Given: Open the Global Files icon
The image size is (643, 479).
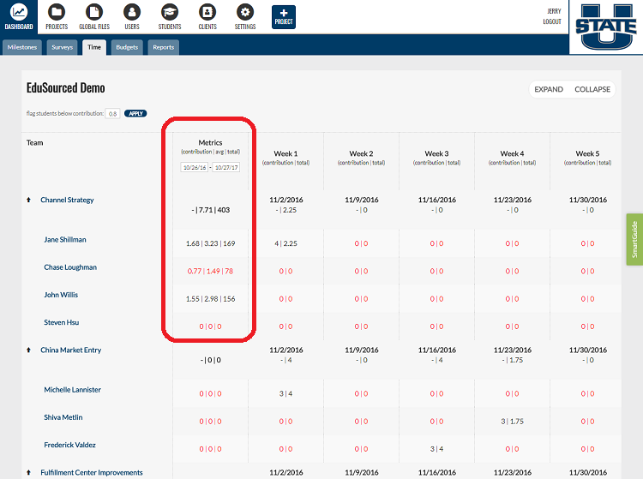Looking at the screenshot, I should click(94, 12).
